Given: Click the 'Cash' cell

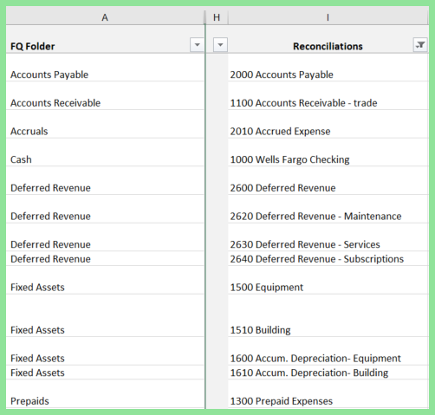Looking at the screenshot, I should [x=105, y=152].
